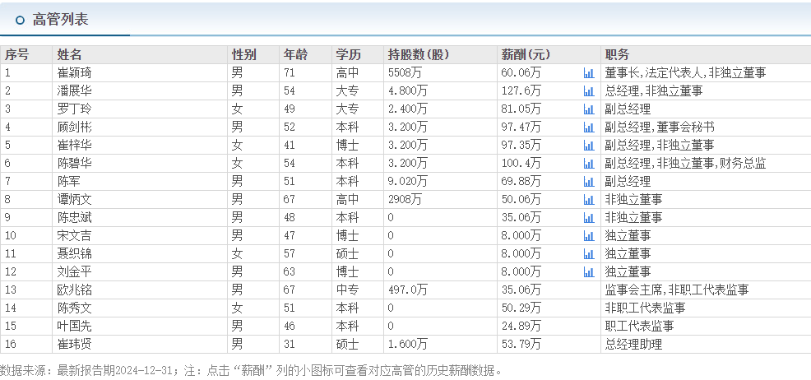Open salary history icon for 宋文吉
Screen dimensions: 811x380
(588, 236)
